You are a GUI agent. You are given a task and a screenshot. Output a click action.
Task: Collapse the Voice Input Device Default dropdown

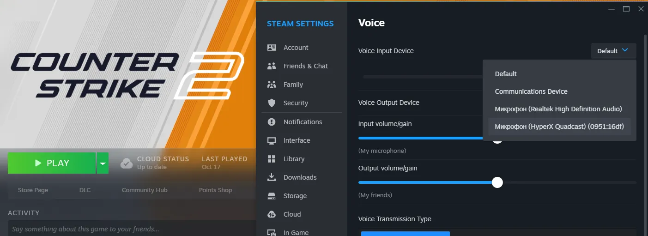[613, 51]
